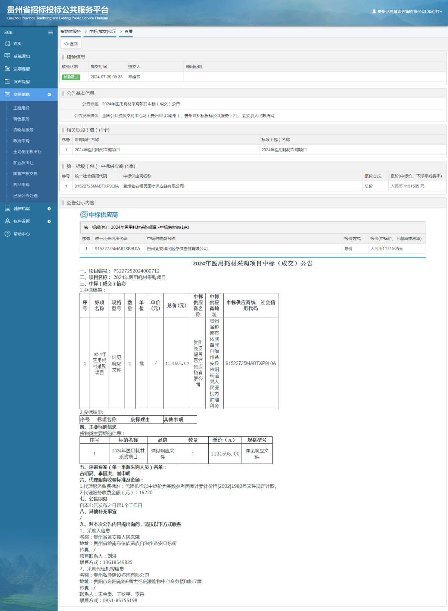Expand the 帐户设置 menu arrow
The image size is (448, 611).
coord(49,221)
